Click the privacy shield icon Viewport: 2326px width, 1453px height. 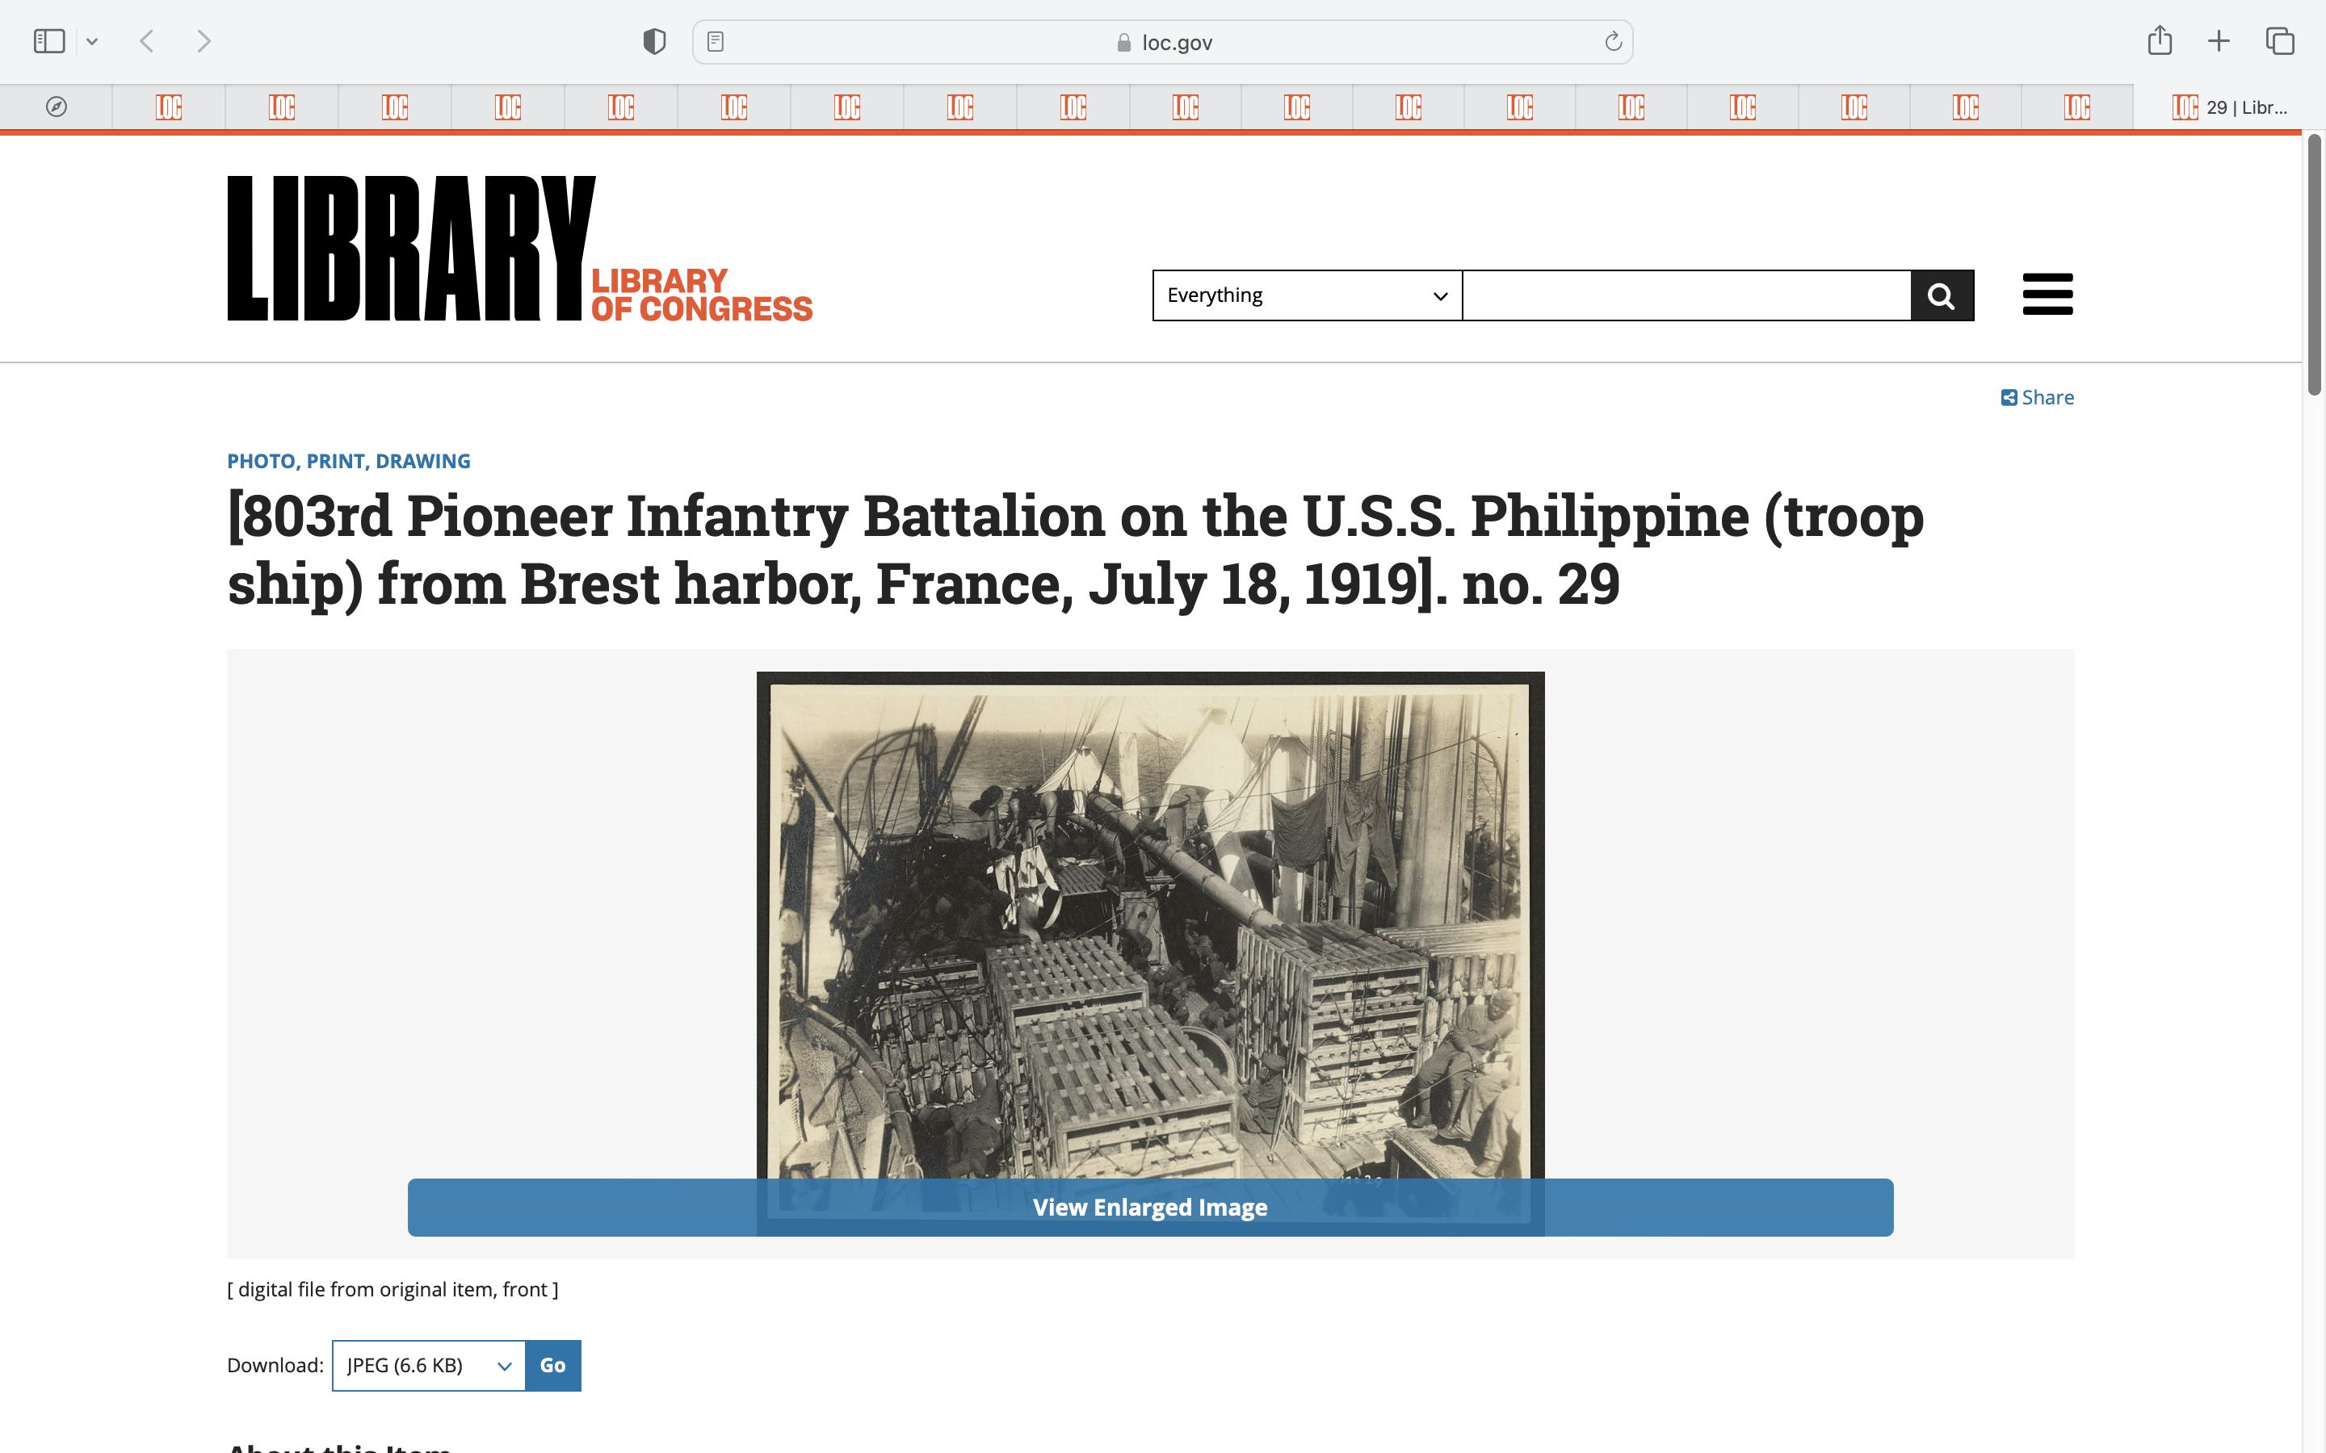pyautogui.click(x=654, y=41)
